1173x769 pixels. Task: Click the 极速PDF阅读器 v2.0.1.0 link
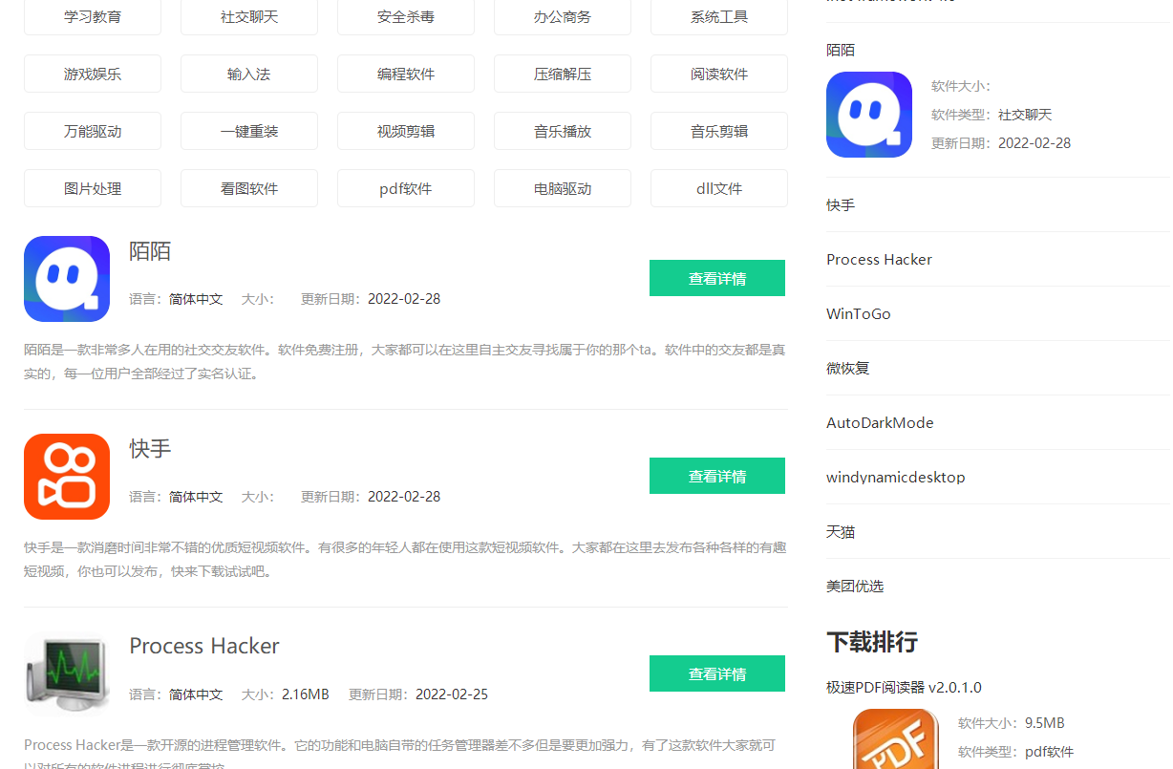coord(903,687)
